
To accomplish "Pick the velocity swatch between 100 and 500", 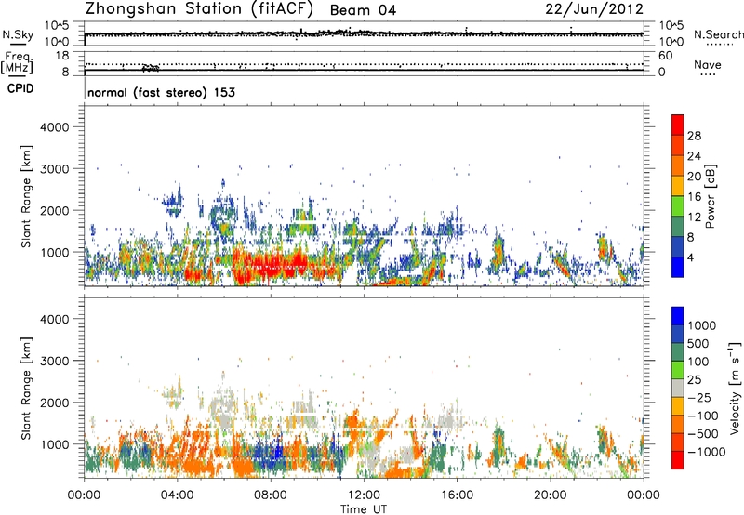I will click(x=678, y=352).
